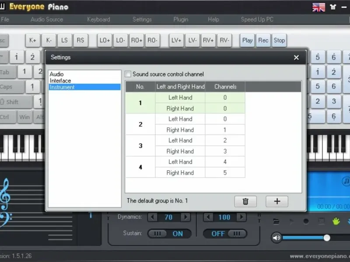The width and height of the screenshot is (350, 262).
Task: Select Interface in settings list
Action: pos(84,81)
